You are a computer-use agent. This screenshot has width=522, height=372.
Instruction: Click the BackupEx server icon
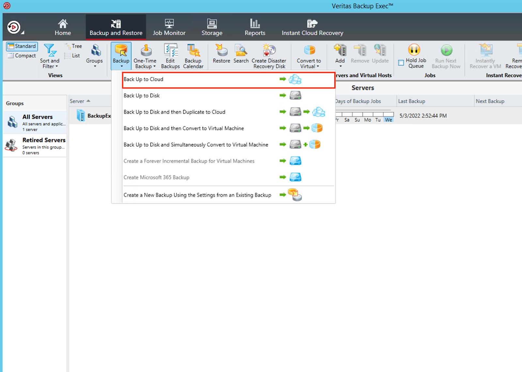[81, 115]
